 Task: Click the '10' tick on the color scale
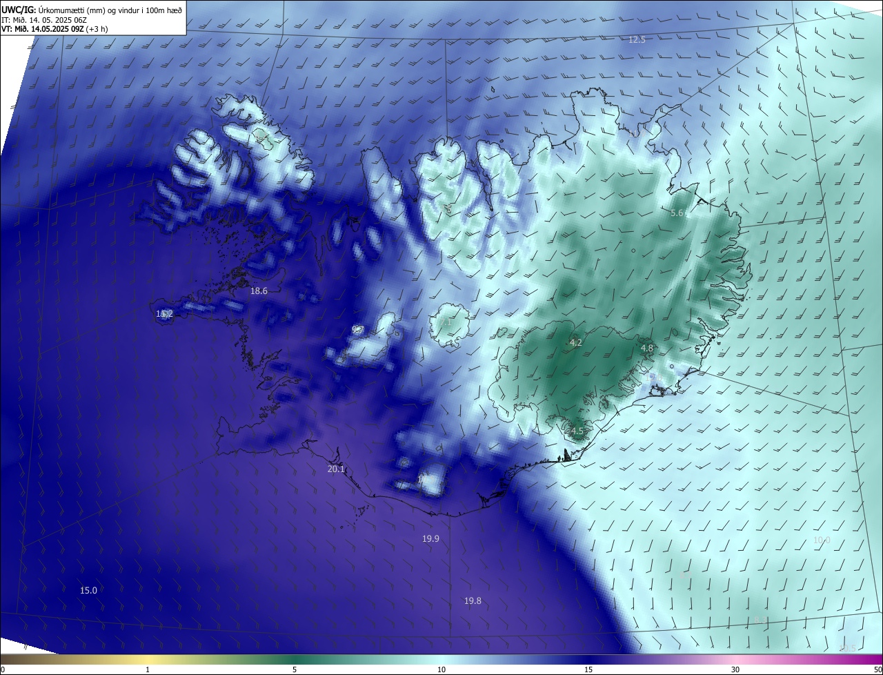441,670
